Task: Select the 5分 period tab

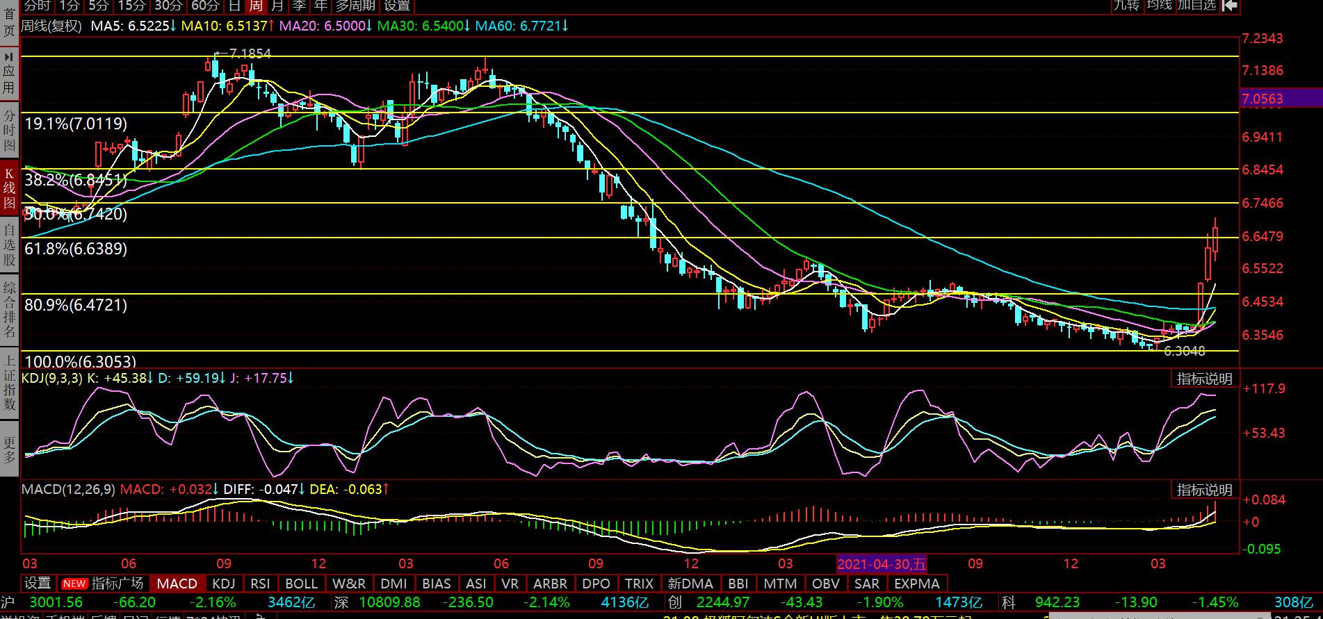Action: coord(99,6)
